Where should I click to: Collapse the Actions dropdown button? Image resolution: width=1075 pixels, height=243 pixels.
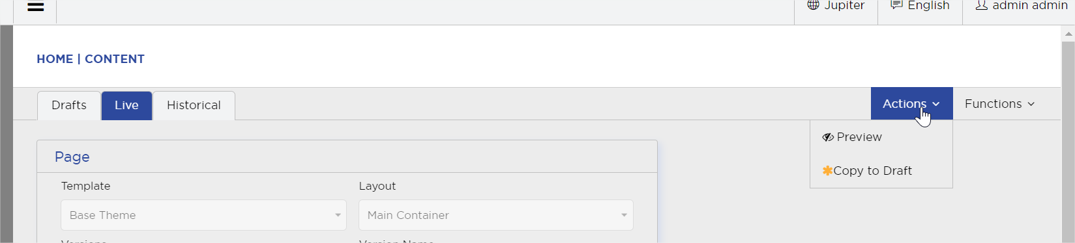911,103
